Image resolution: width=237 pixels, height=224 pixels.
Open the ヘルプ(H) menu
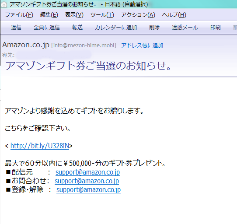click(x=174, y=15)
